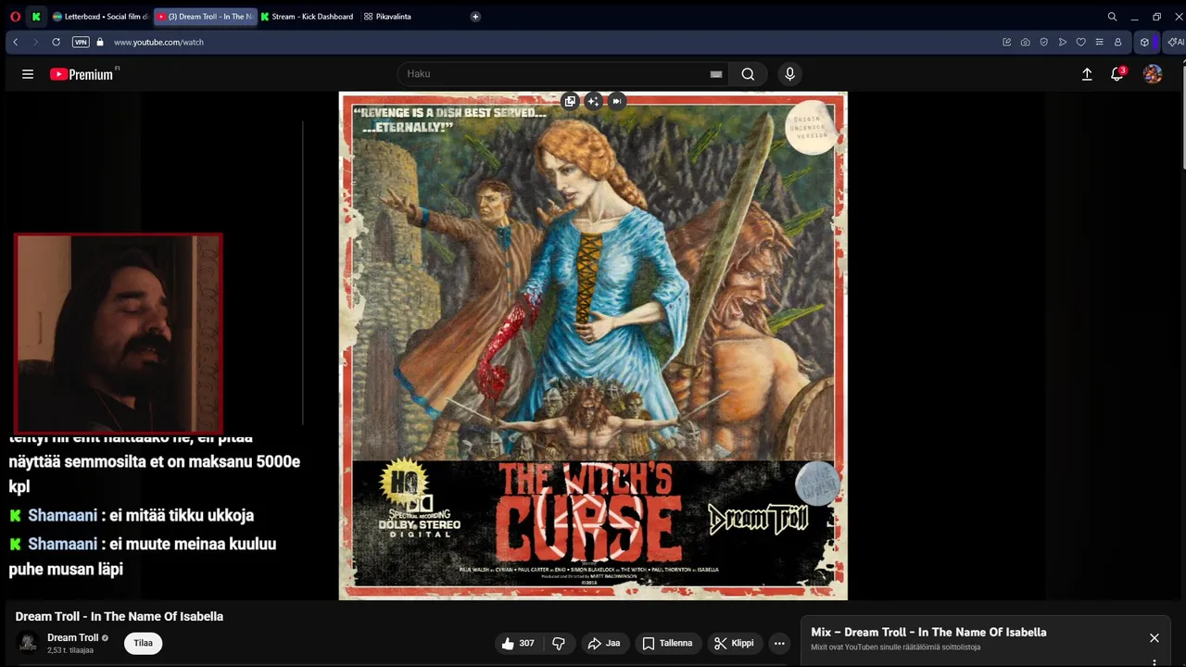The height and width of the screenshot is (667, 1186).
Task: Close the Mix playlist panel
Action: (1154, 637)
